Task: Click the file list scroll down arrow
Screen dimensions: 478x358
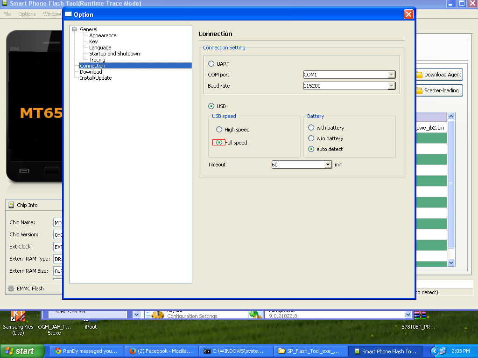Action: [451, 263]
